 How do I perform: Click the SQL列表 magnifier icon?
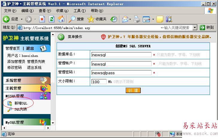click(10, 110)
